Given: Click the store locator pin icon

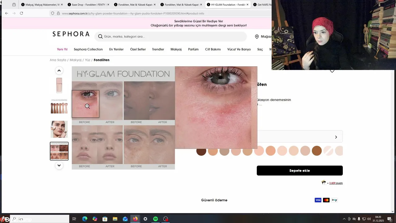Looking at the screenshot, I should pyautogui.click(x=257, y=37).
